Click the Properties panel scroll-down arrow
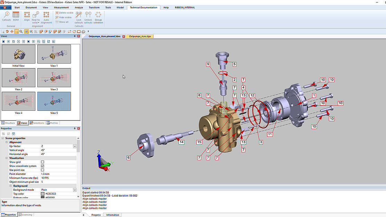This screenshot has width=386, height=217. pyautogui.click(x=78, y=196)
